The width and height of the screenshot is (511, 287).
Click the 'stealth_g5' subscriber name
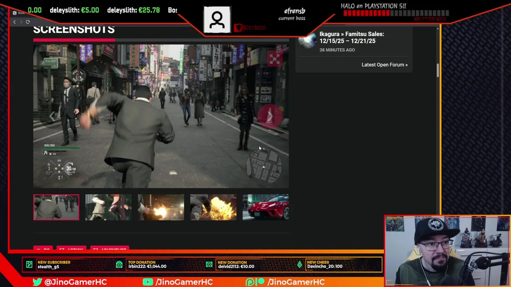[x=48, y=267]
